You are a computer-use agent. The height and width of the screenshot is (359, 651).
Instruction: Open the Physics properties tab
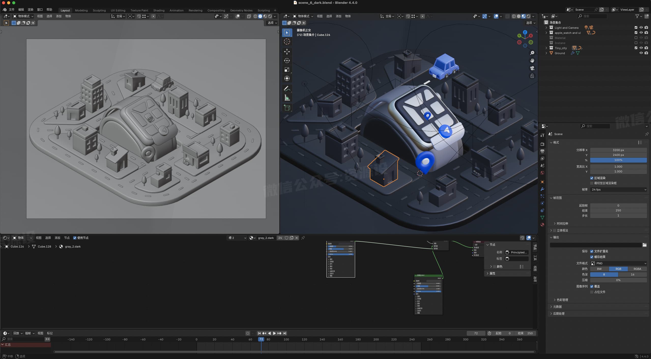click(x=542, y=203)
